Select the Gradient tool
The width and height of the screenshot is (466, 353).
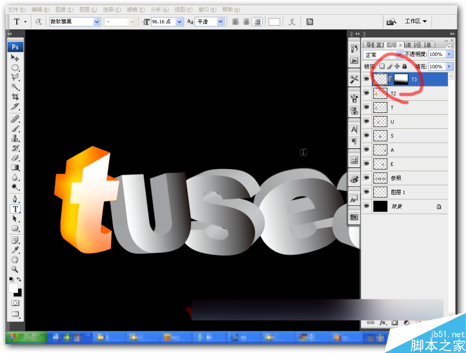tap(15, 168)
